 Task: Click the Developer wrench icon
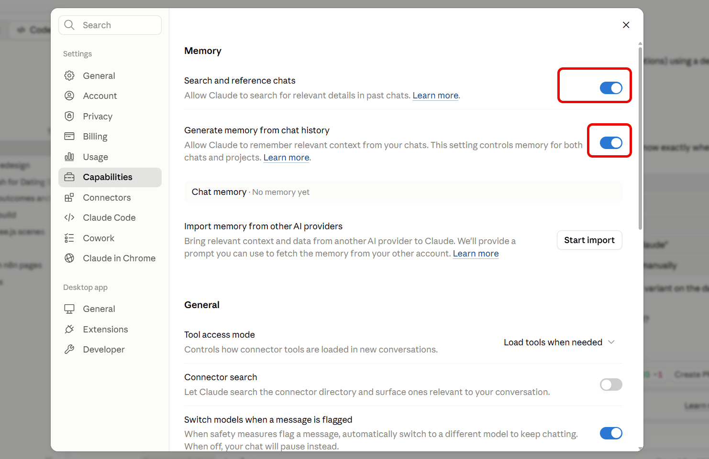[69, 349]
